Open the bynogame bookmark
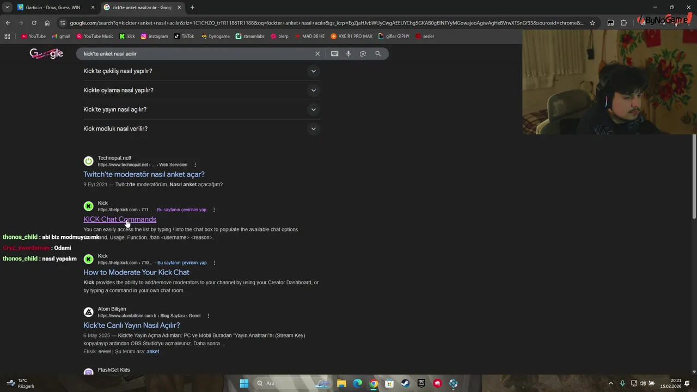This screenshot has height=392, width=697. tap(216, 36)
